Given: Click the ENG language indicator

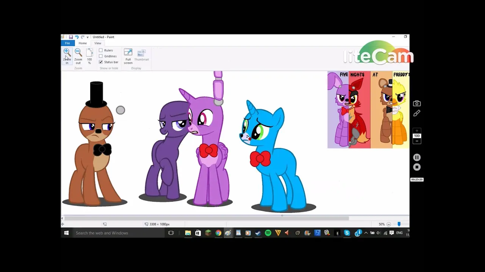Looking at the screenshot, I should click(x=399, y=233).
